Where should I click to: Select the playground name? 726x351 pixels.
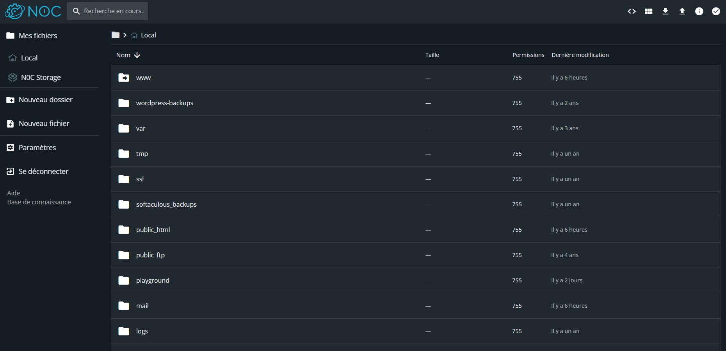tap(153, 280)
